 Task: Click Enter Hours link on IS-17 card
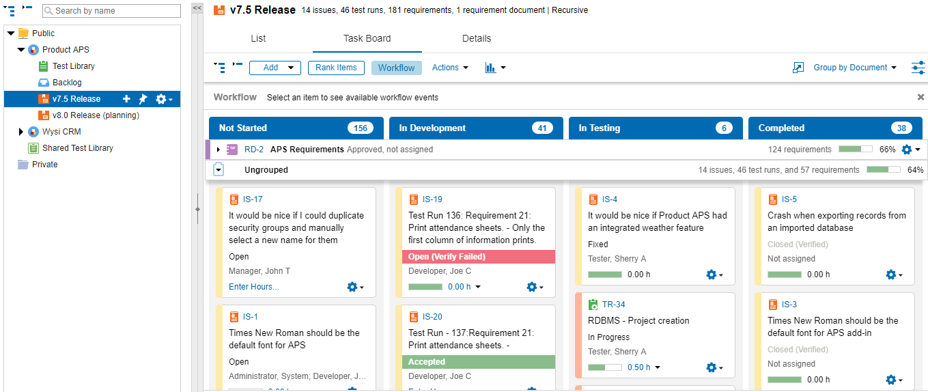254,287
